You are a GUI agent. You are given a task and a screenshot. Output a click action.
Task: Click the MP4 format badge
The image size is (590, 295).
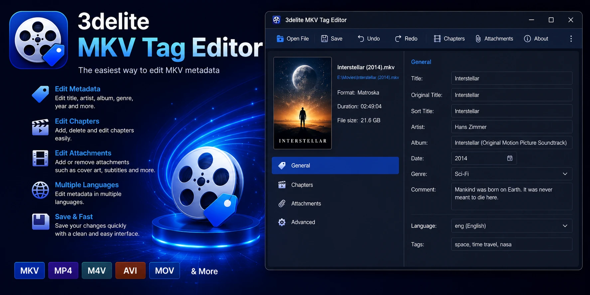(63, 270)
